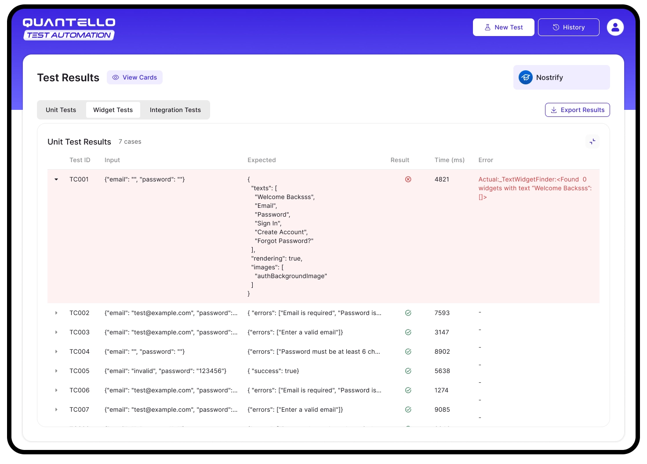Viewport: 647px width, 464px height.
Task: Click the "authBackgroundImage" expected value
Action: pyautogui.click(x=291, y=276)
